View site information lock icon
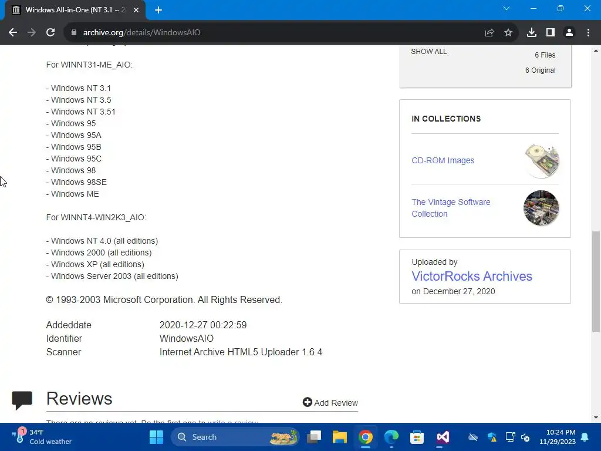 [73, 33]
